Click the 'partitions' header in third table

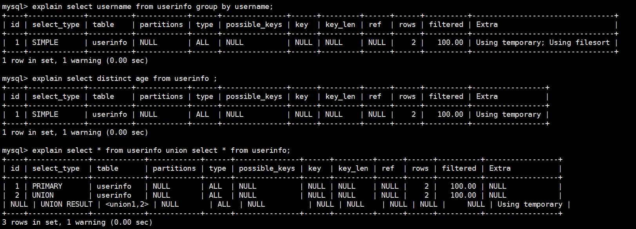pos(174,168)
